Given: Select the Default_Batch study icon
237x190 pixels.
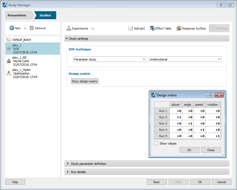Looking at the screenshot, I should coord(9,40).
